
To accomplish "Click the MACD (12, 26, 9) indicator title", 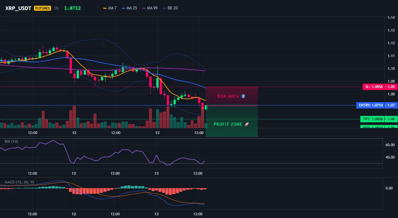I will click(x=19, y=182).
